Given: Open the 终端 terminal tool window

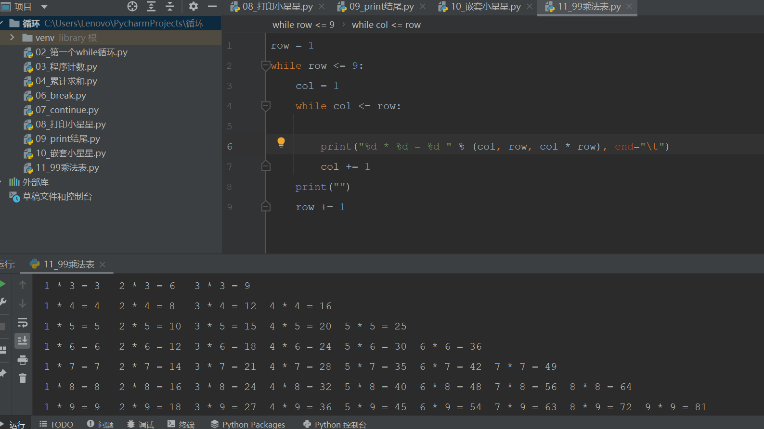Looking at the screenshot, I should point(181,424).
